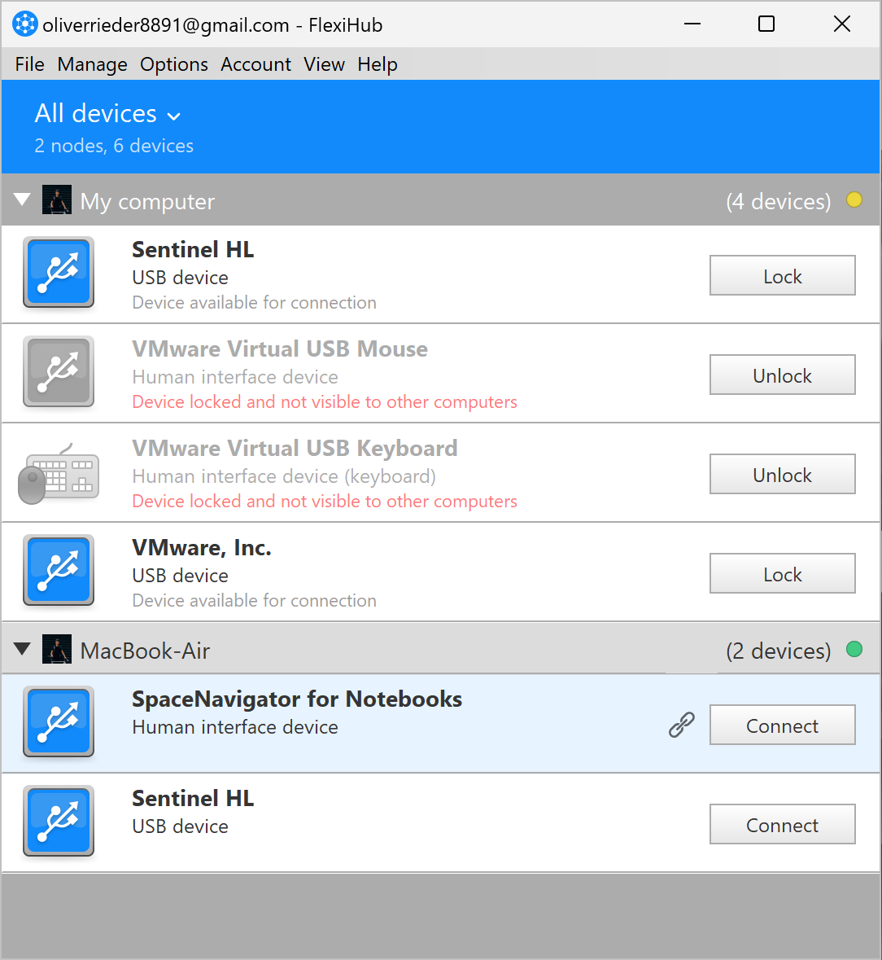Unlock the VMware Virtual USB Keyboard
Viewport: 882px width, 960px height.
coord(782,474)
